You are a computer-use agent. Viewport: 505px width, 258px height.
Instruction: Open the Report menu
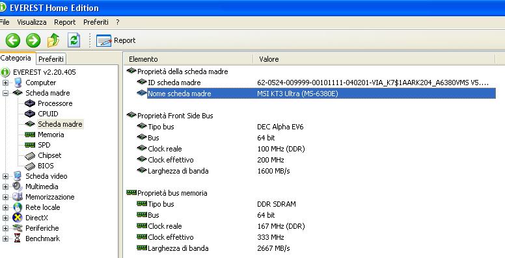[64, 22]
